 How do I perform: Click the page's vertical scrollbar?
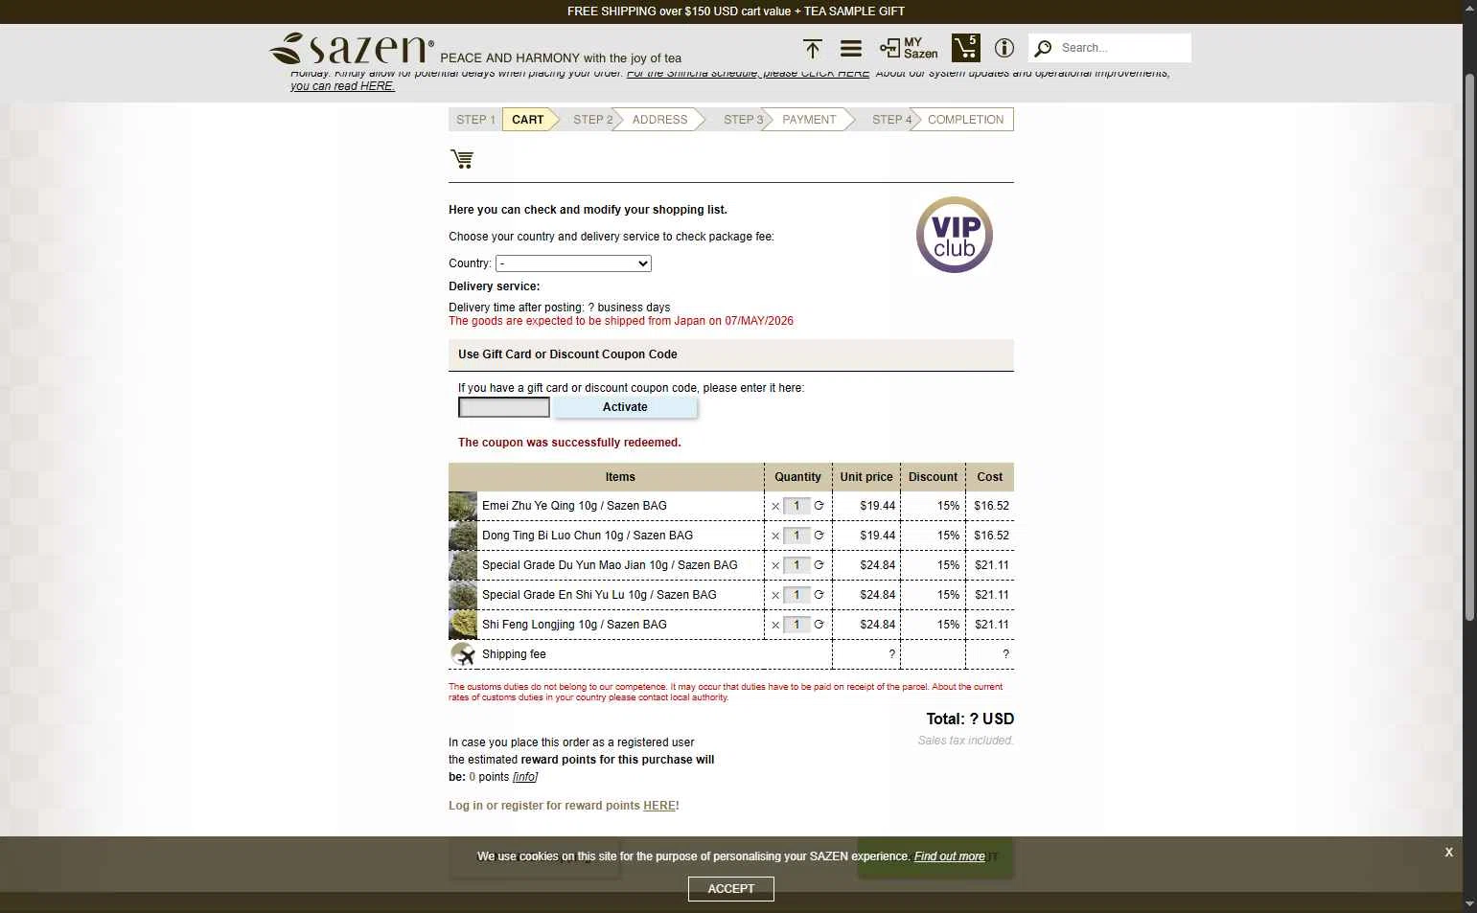pos(1470,349)
